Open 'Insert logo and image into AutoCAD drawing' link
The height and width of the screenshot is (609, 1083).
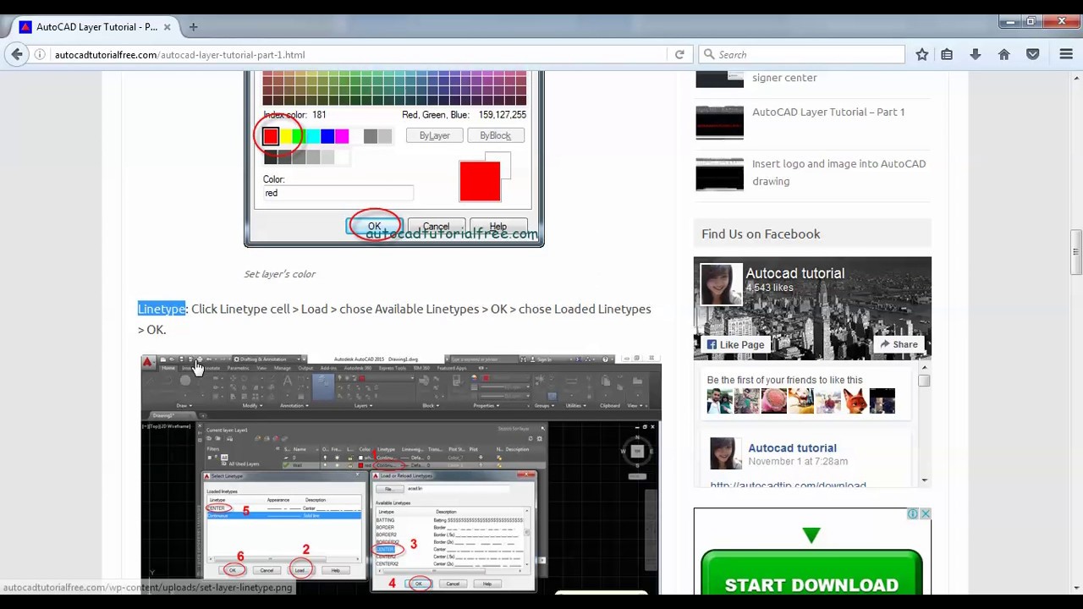click(x=838, y=172)
